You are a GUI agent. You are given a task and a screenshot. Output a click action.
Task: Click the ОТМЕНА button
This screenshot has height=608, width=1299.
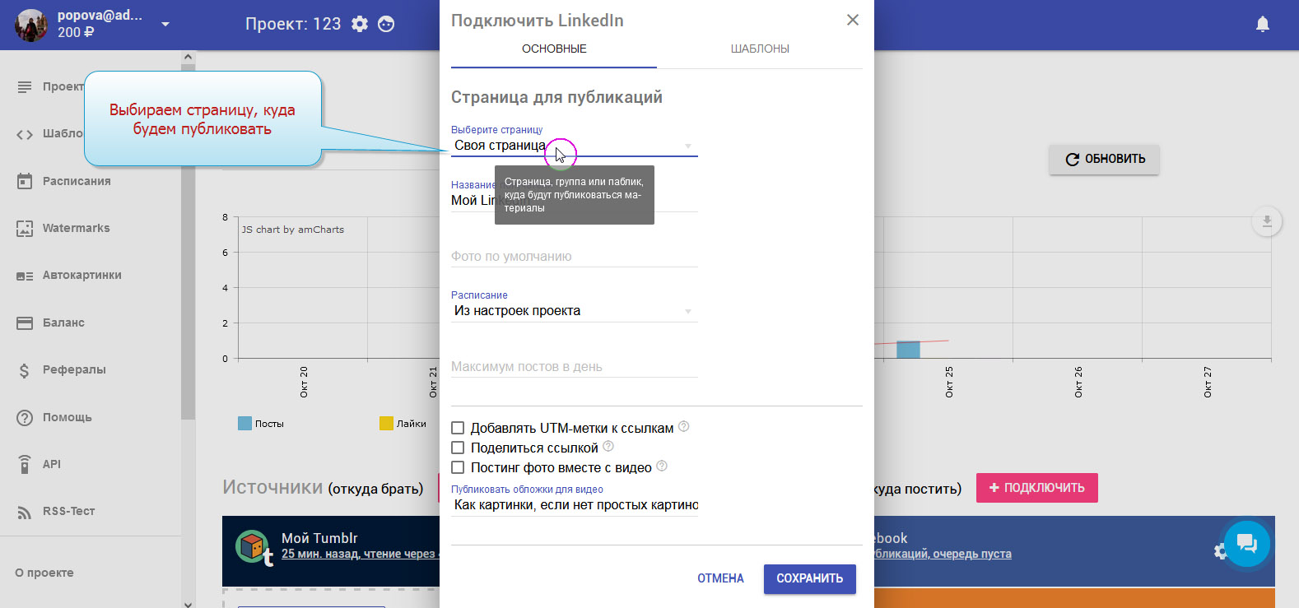pos(720,578)
